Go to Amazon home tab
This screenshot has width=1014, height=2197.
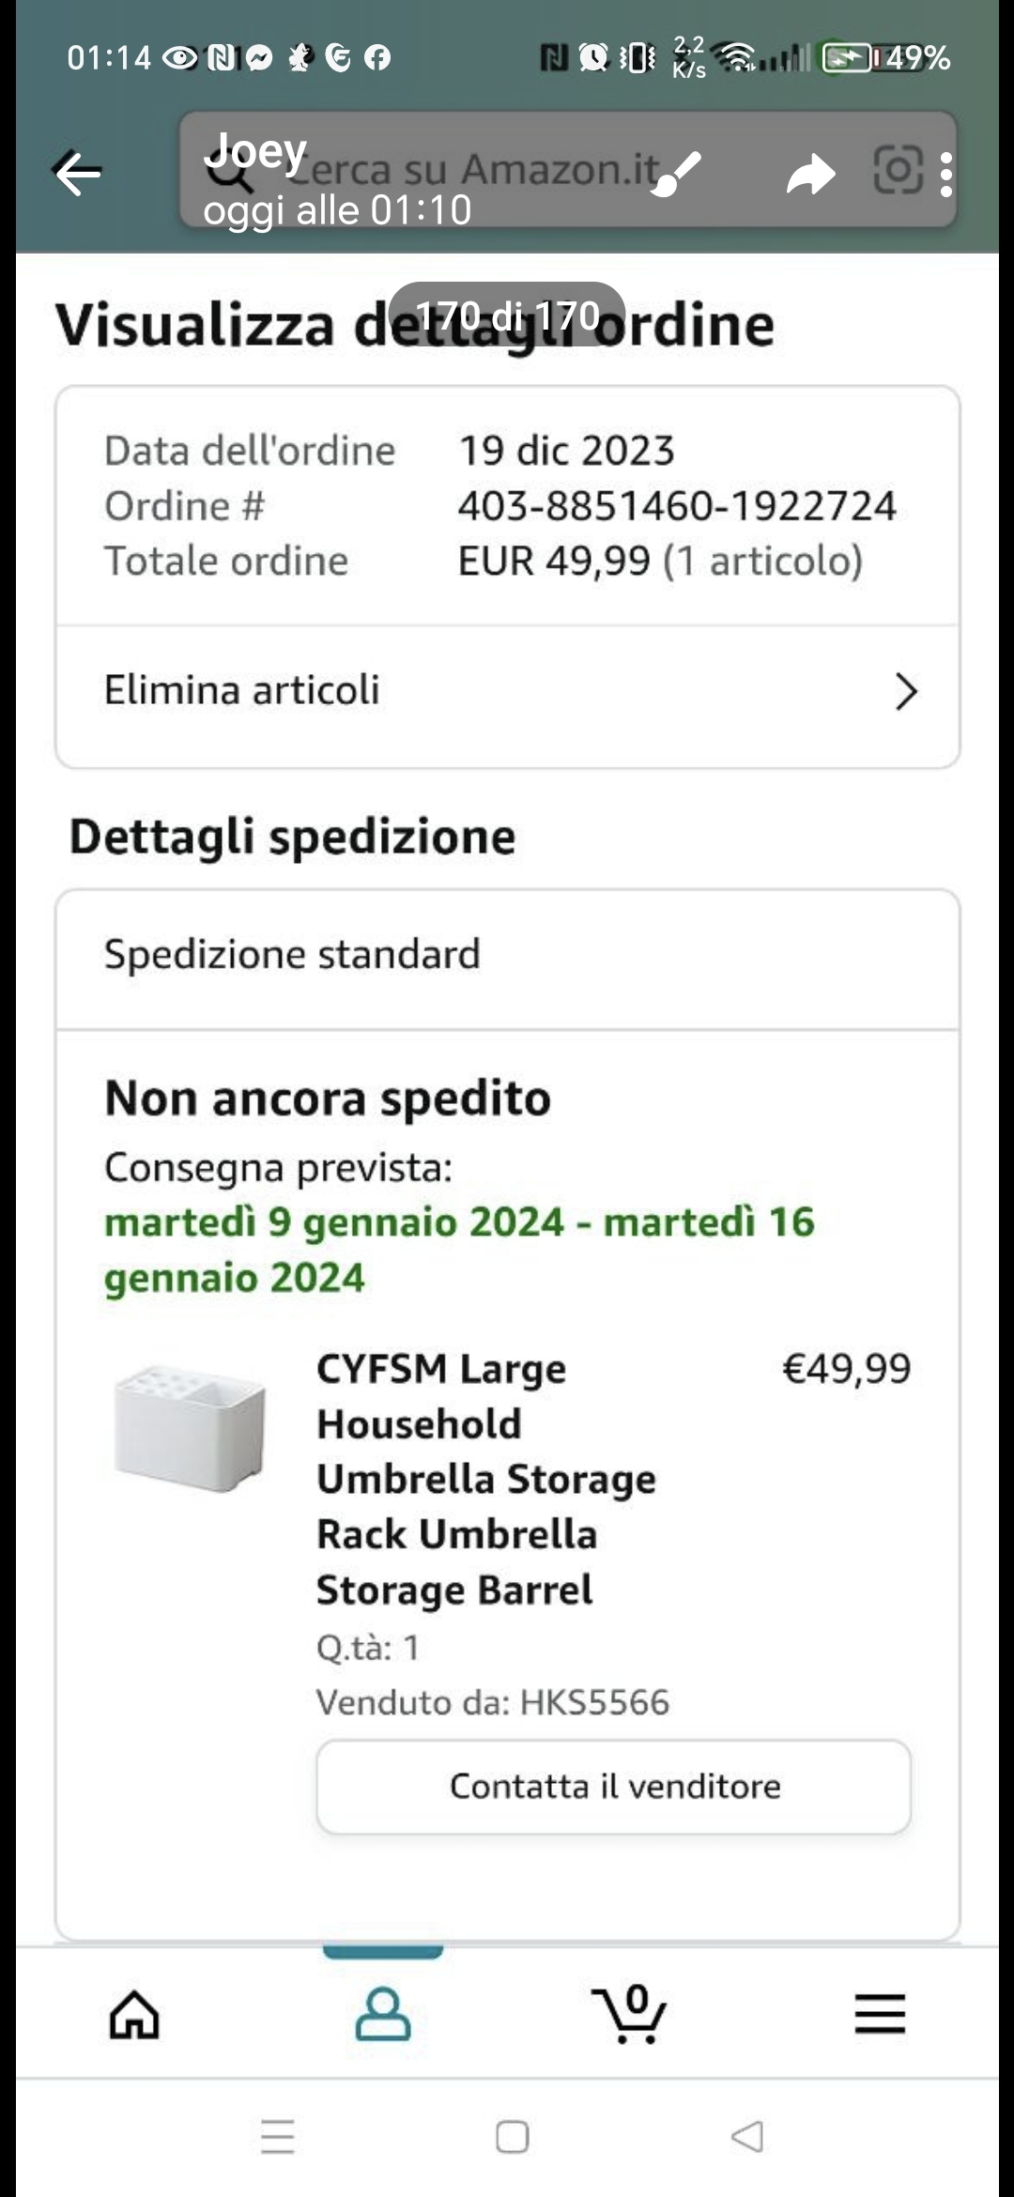[x=134, y=2015]
